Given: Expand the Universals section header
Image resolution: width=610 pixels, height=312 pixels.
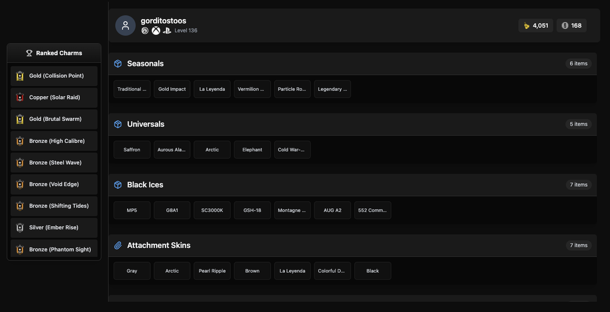Looking at the screenshot, I should [x=352, y=124].
